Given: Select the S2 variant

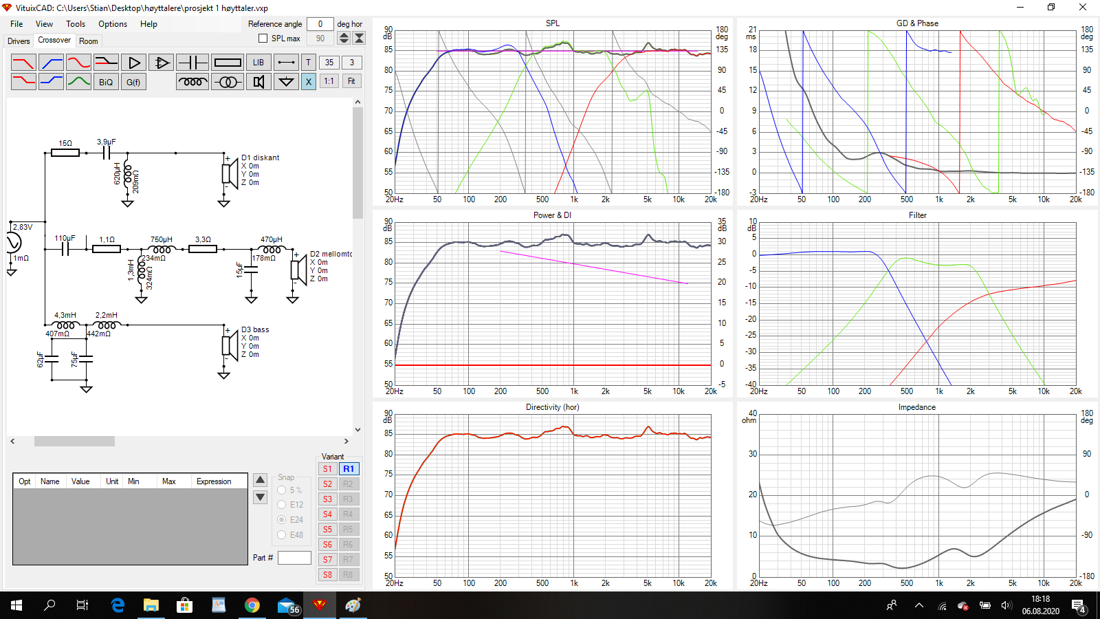Looking at the screenshot, I should (x=327, y=484).
